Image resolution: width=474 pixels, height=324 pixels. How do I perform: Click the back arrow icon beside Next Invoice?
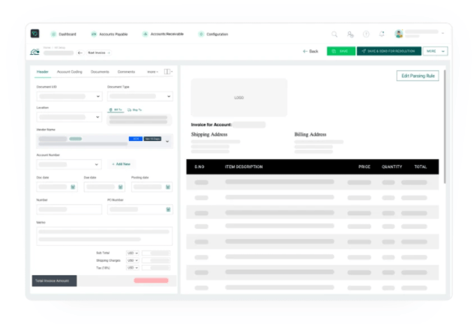[81, 52]
